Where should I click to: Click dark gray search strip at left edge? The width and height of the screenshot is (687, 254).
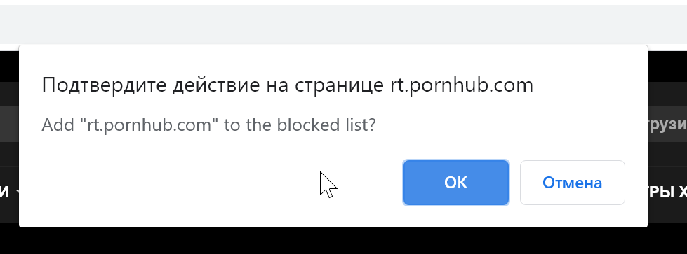pos(9,124)
